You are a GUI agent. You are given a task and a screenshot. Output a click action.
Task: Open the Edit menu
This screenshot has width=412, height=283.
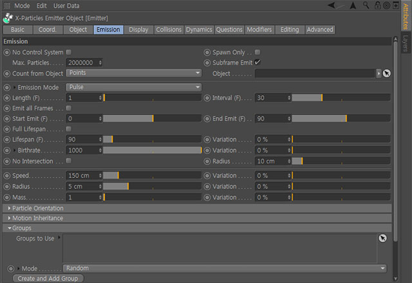[41, 6]
